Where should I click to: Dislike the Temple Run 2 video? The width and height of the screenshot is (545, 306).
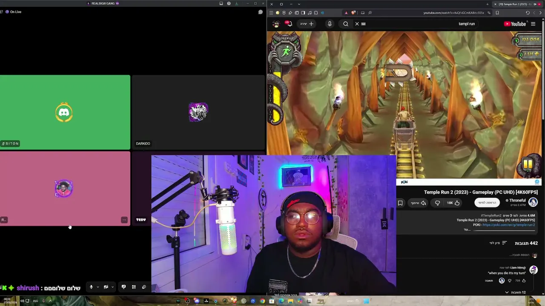click(x=437, y=203)
